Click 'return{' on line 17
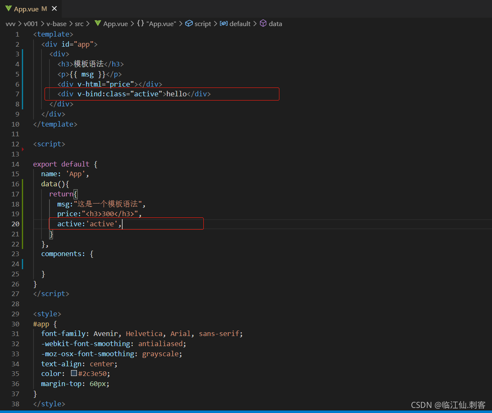492x413 pixels. click(63, 194)
